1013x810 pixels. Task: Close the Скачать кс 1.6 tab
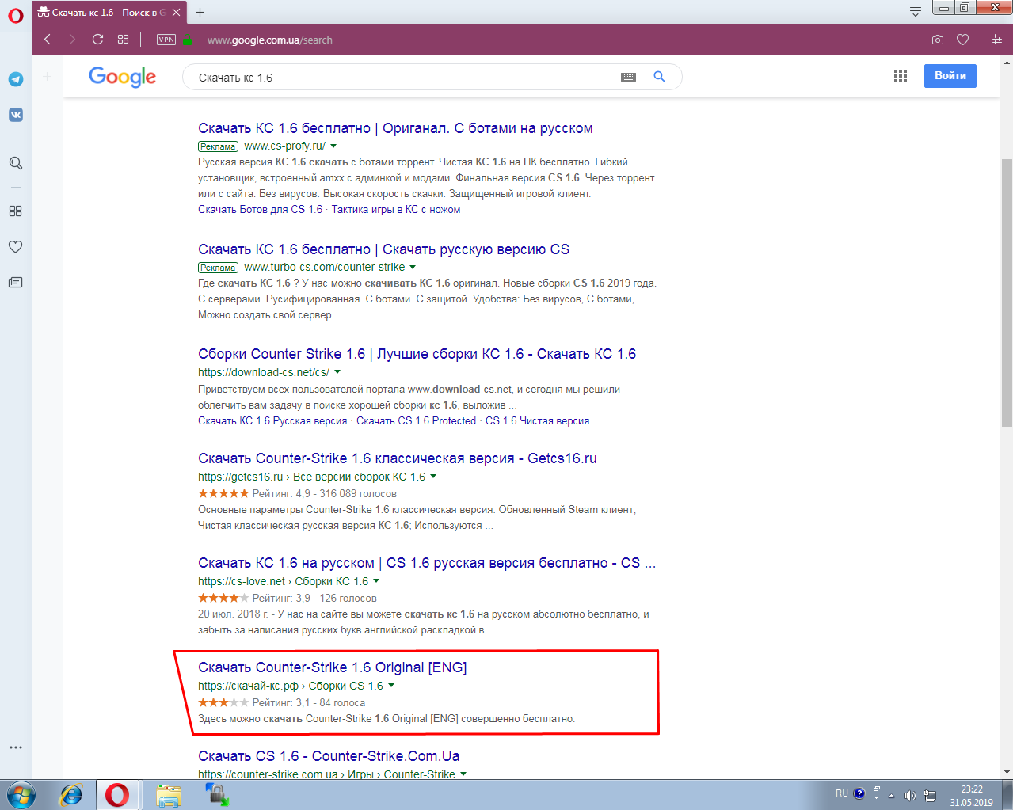[x=176, y=12]
